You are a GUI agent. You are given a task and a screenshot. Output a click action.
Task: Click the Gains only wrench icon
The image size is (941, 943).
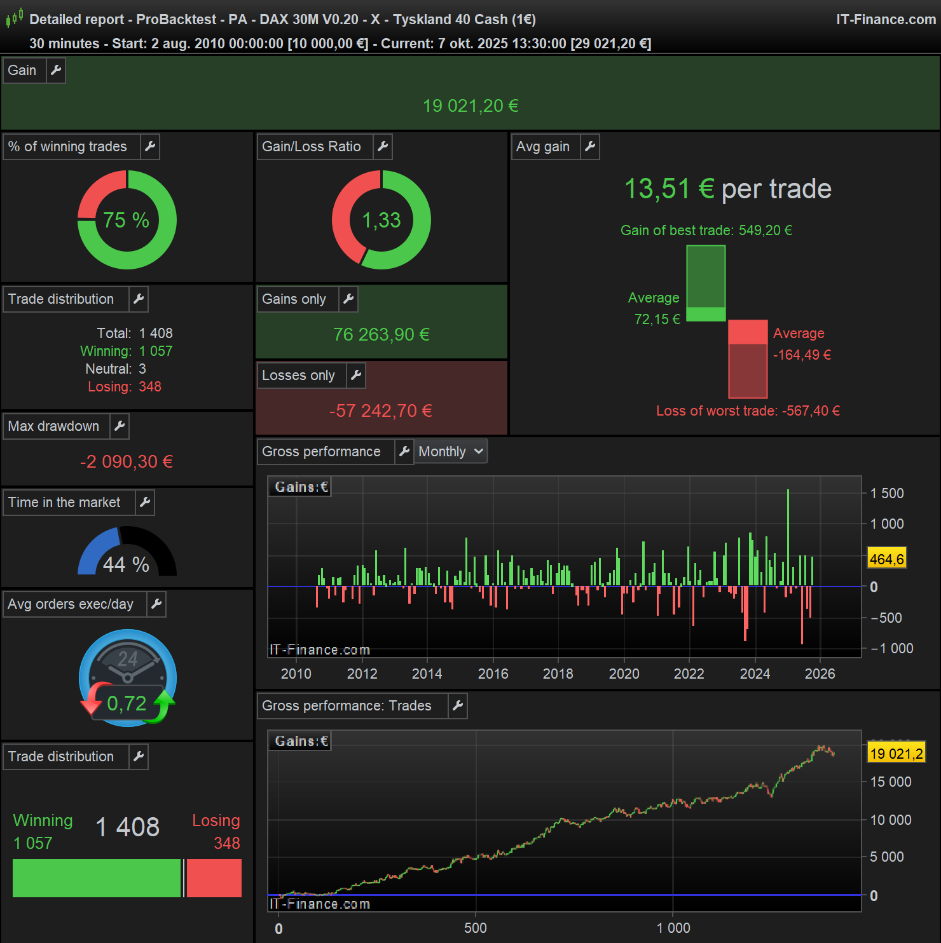coord(348,299)
